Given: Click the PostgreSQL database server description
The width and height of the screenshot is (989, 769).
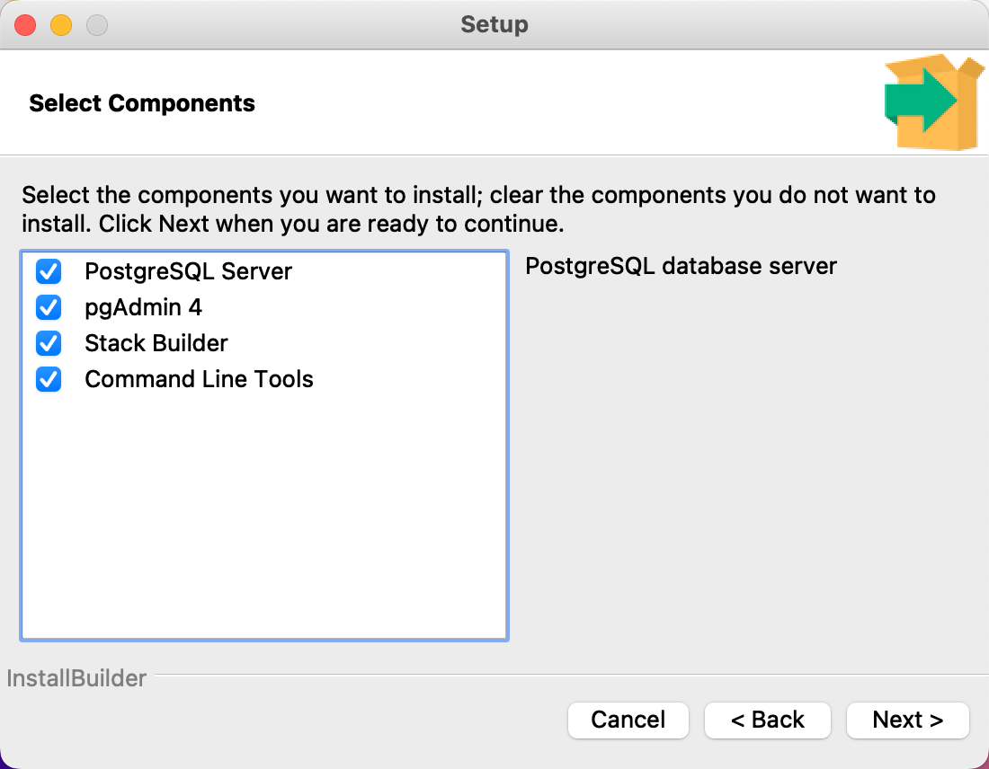Looking at the screenshot, I should click(682, 267).
